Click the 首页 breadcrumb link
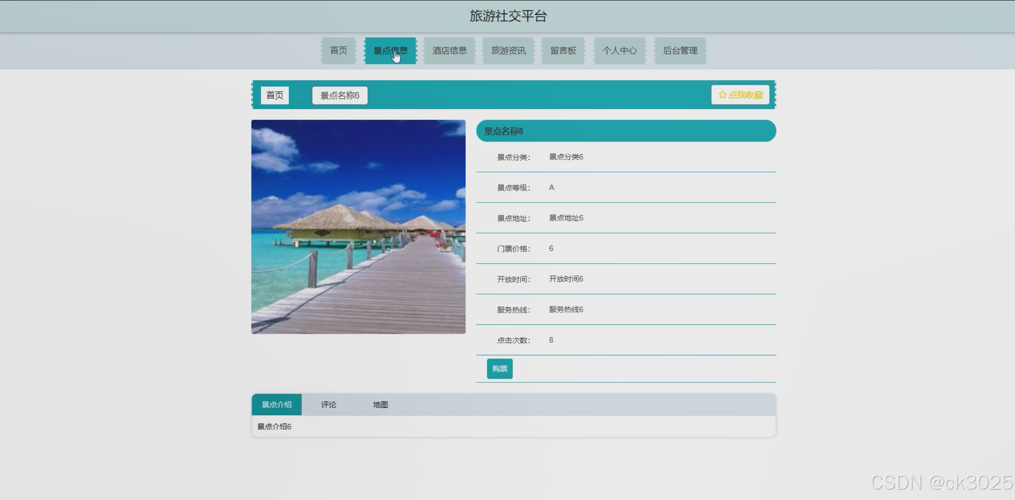Screen dimensions: 1015x500 (x=275, y=95)
